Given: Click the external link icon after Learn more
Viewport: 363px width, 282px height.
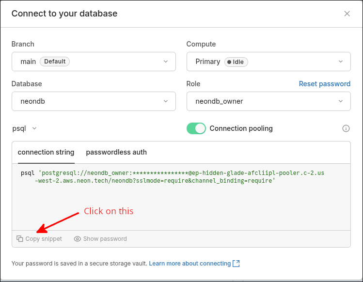Looking at the screenshot, I should (x=236, y=264).
